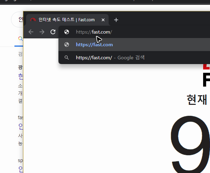
Task: Close the Fast.com tab
Action: [103, 20]
